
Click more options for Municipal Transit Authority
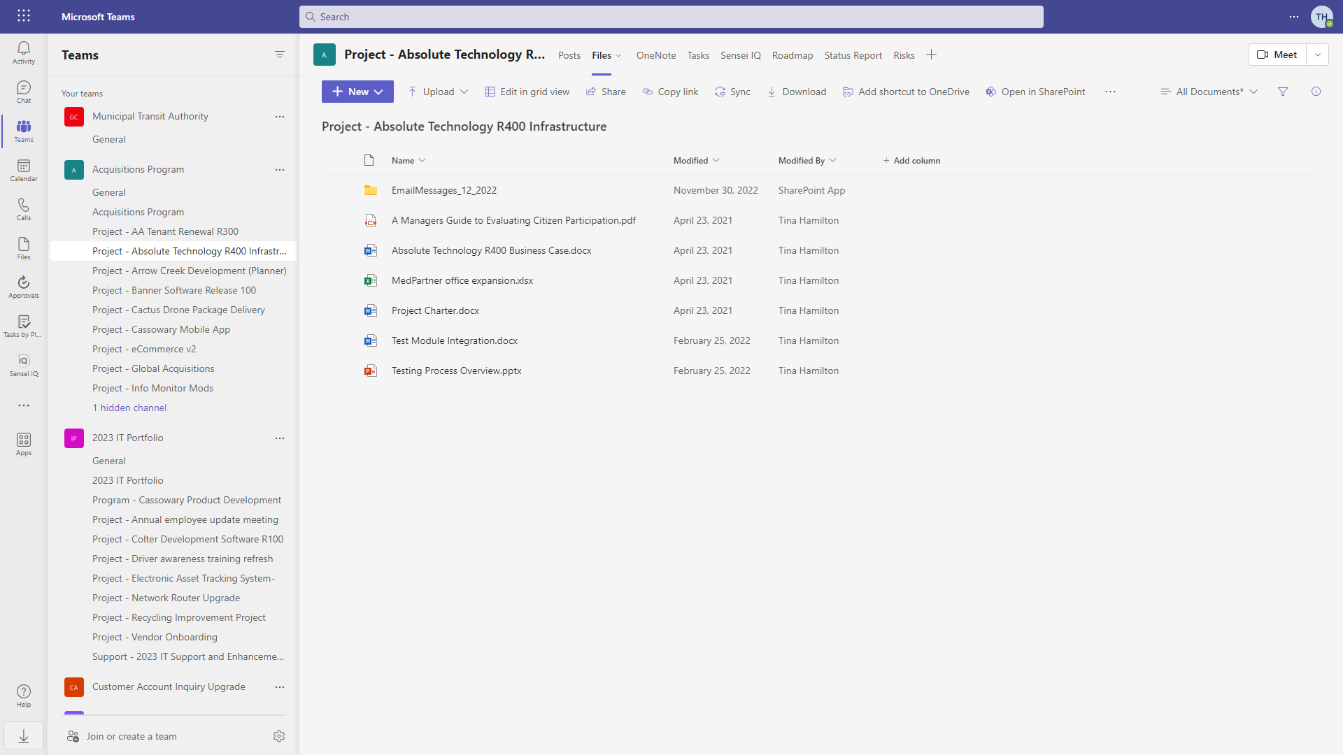pyautogui.click(x=280, y=117)
